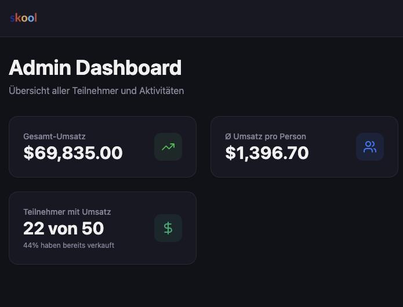
Task: Click the word verkauft below the count
Action: pyautogui.click(x=101, y=245)
